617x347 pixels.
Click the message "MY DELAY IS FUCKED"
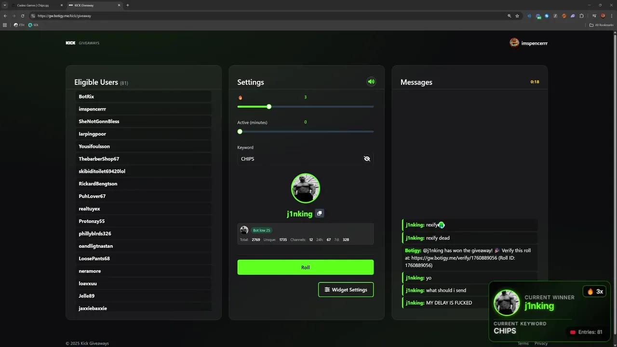coord(469,303)
